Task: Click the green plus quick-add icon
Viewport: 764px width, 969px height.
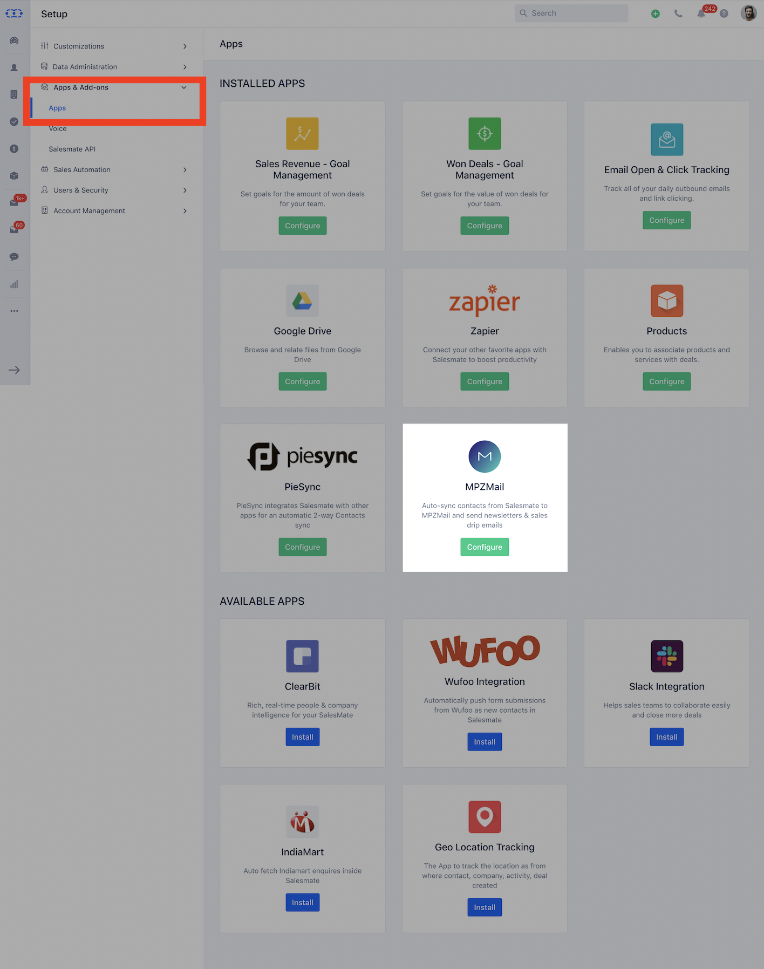Action: click(x=656, y=13)
